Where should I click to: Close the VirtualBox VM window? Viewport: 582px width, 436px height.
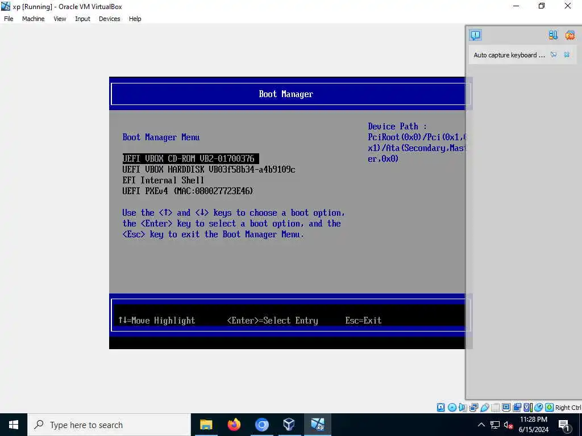tap(568, 6)
